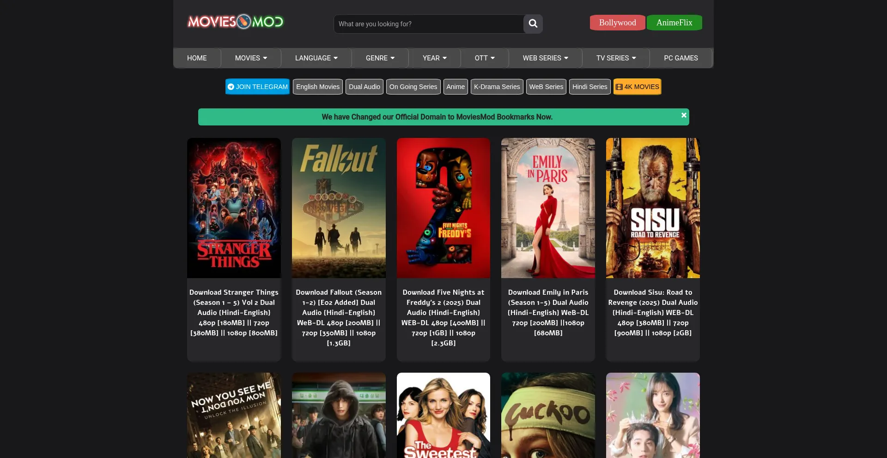Click the search magnifier button
This screenshot has height=458, width=887.
(533, 24)
